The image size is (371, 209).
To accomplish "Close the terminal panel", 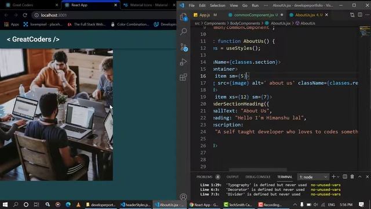I will 368,176.
